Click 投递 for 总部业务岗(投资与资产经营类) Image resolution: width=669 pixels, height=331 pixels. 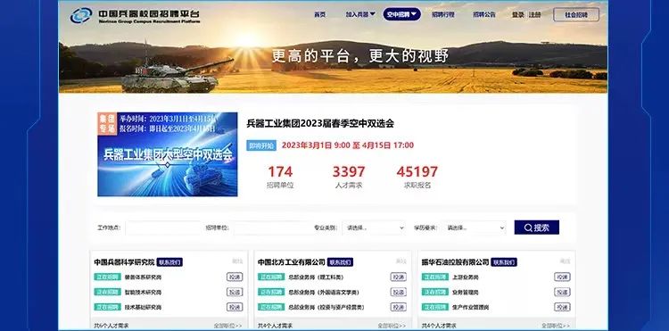398,307
